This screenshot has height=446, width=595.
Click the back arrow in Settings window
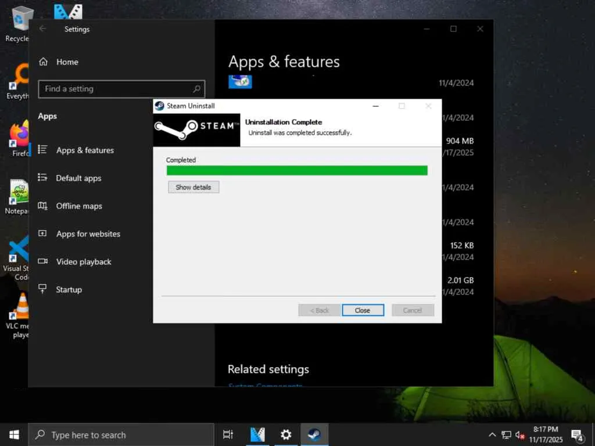[43, 29]
